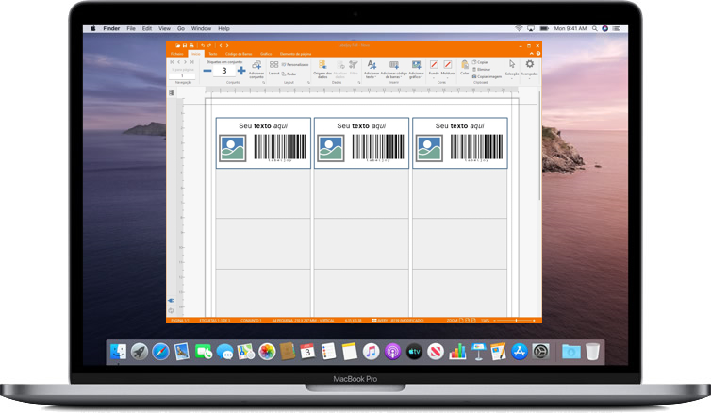
Task: Switch to Elemento de página tab
Action: (296, 54)
